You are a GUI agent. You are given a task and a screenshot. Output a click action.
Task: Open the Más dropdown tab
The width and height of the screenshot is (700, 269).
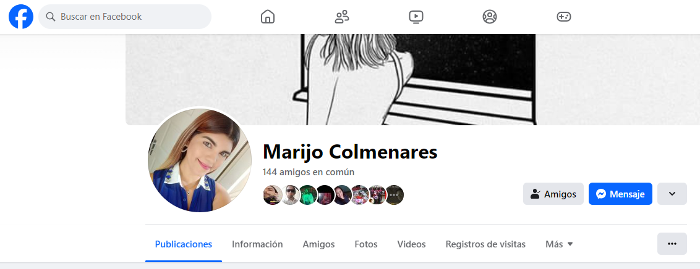click(559, 244)
